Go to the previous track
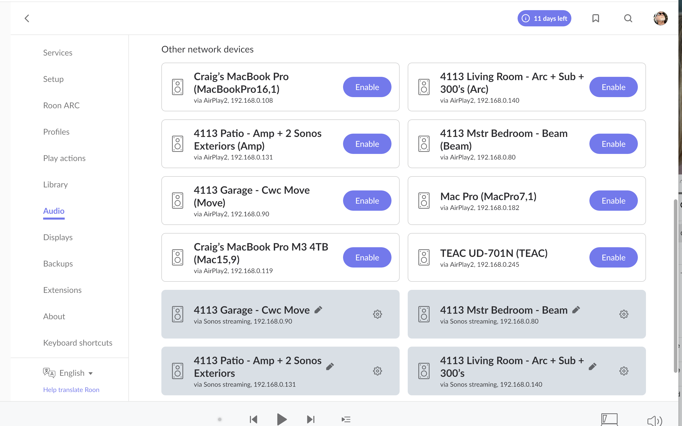The height and width of the screenshot is (426, 682). point(253,419)
